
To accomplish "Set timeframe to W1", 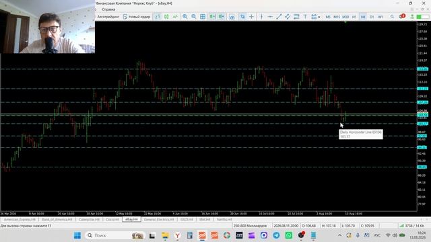I will coord(380,17).
